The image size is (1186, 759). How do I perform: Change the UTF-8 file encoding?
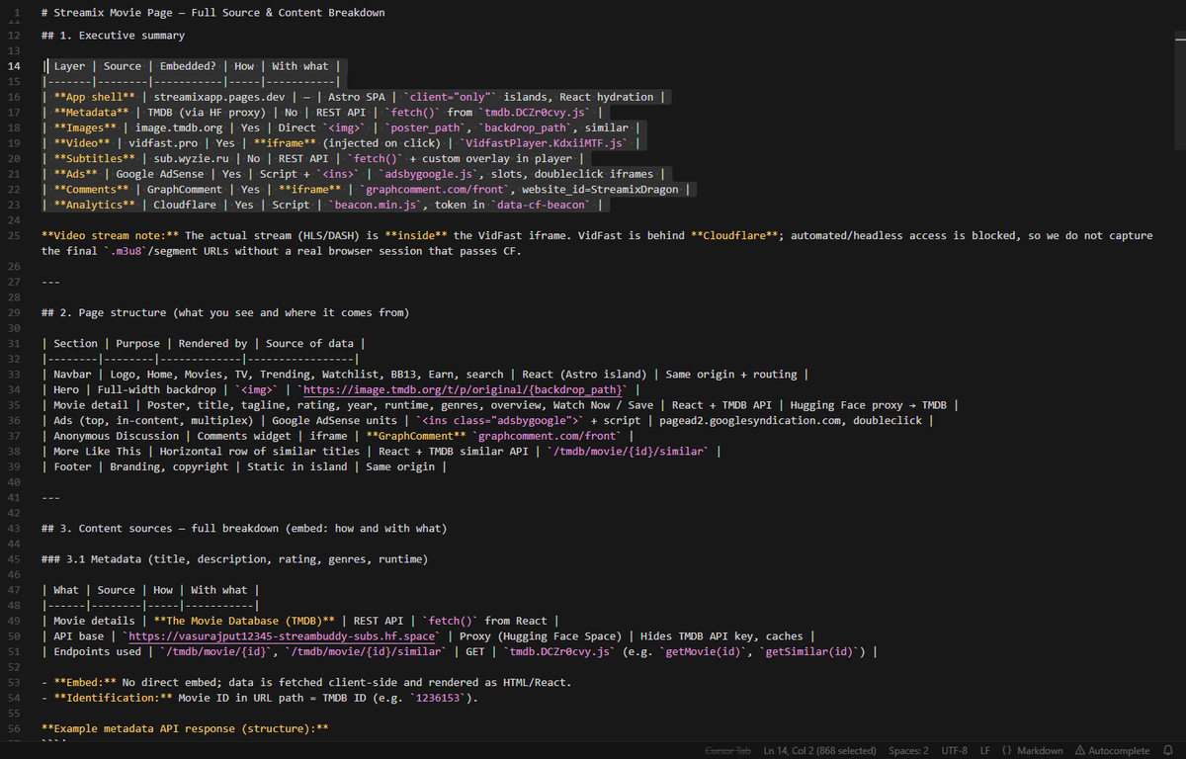point(955,750)
